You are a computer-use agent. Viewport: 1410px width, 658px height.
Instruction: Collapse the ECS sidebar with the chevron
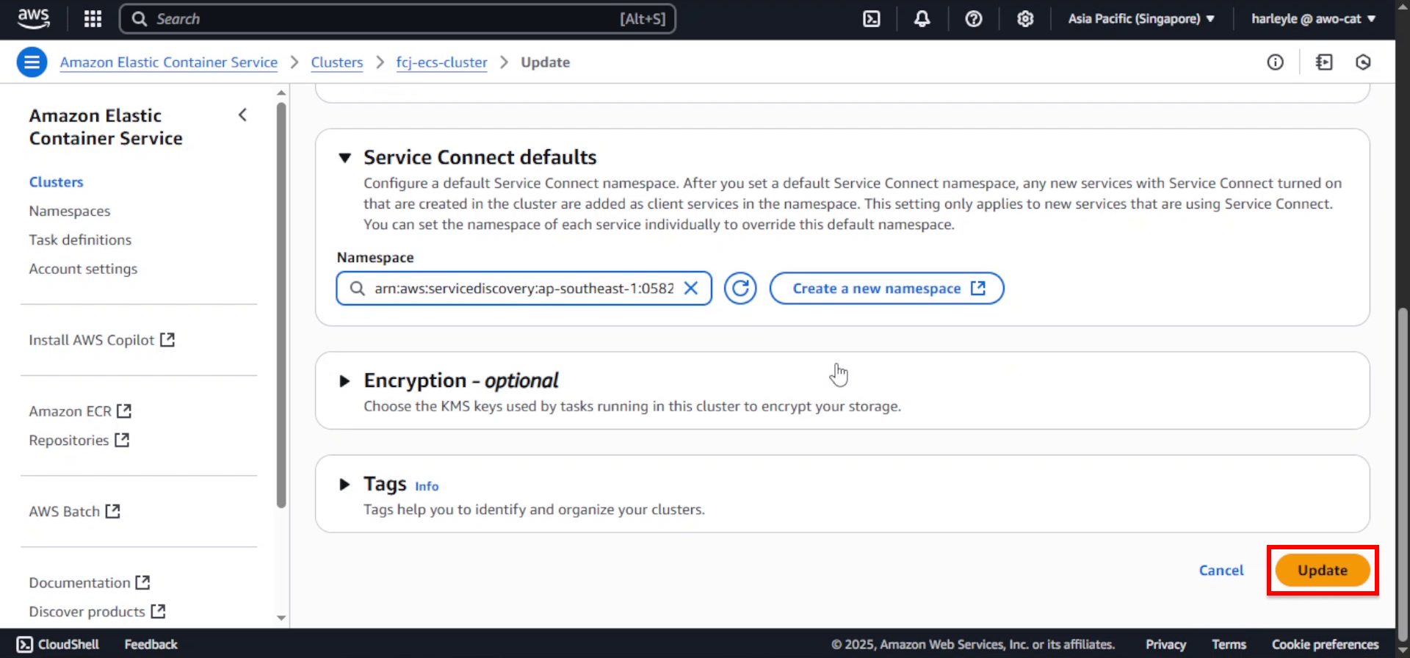point(242,115)
